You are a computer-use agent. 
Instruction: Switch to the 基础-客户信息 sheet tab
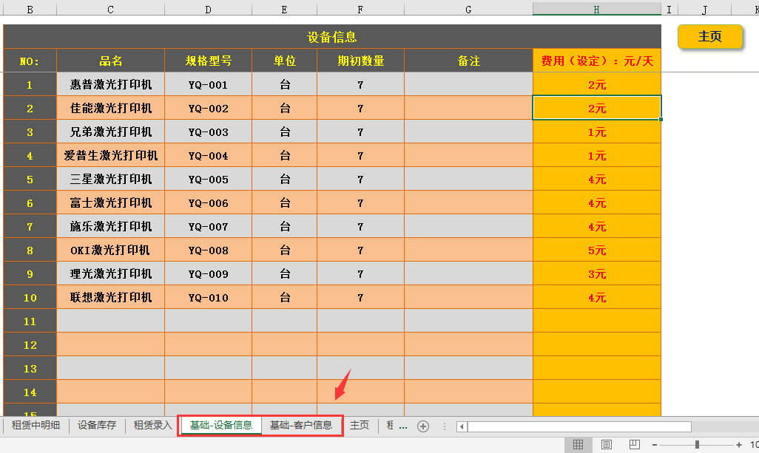pos(301,426)
